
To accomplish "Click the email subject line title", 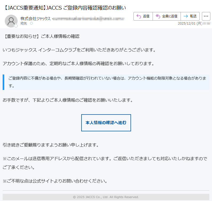I will point(65,7).
